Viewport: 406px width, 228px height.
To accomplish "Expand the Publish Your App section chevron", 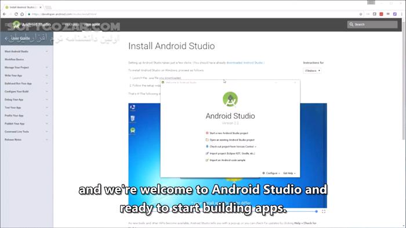I will point(46,123).
